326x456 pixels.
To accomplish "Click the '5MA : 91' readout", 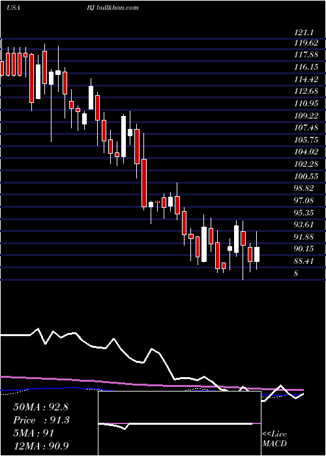I will click(33, 433).
